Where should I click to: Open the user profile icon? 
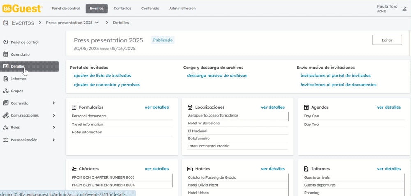404,8
